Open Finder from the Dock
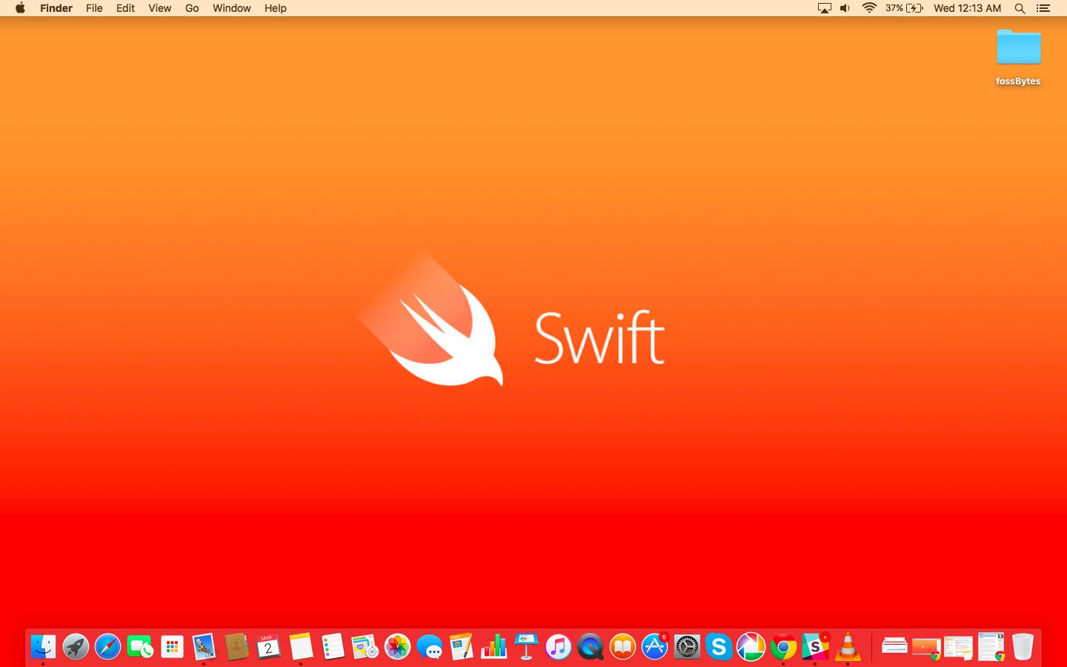The width and height of the screenshot is (1067, 667). click(43, 647)
